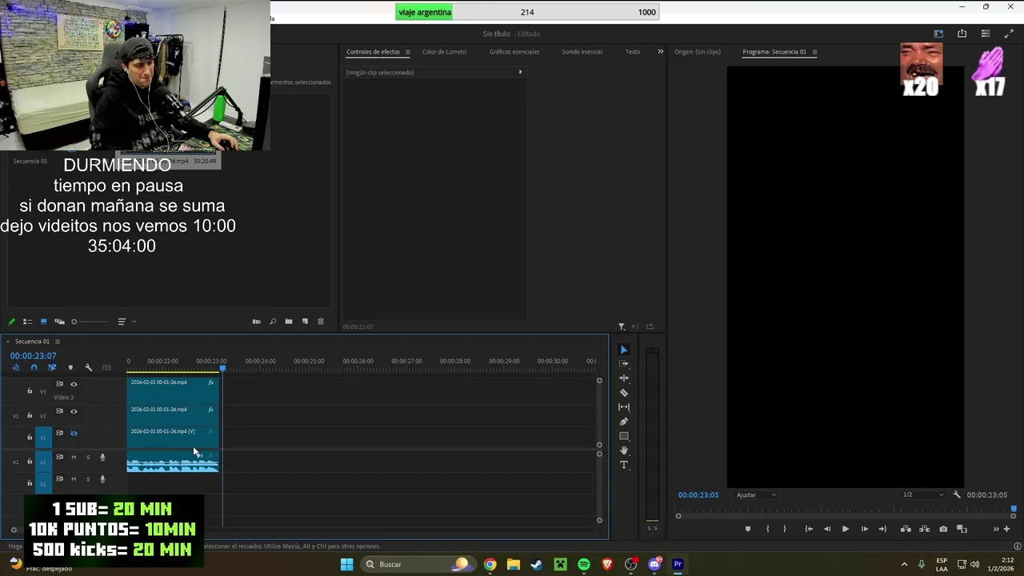The height and width of the screenshot is (576, 1024).
Task: Select the Razor tool
Action: click(624, 393)
